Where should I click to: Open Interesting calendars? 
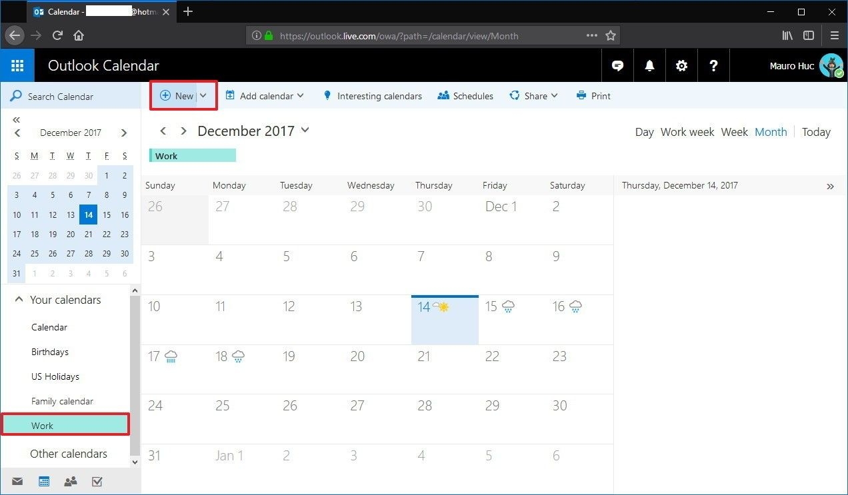pos(372,96)
